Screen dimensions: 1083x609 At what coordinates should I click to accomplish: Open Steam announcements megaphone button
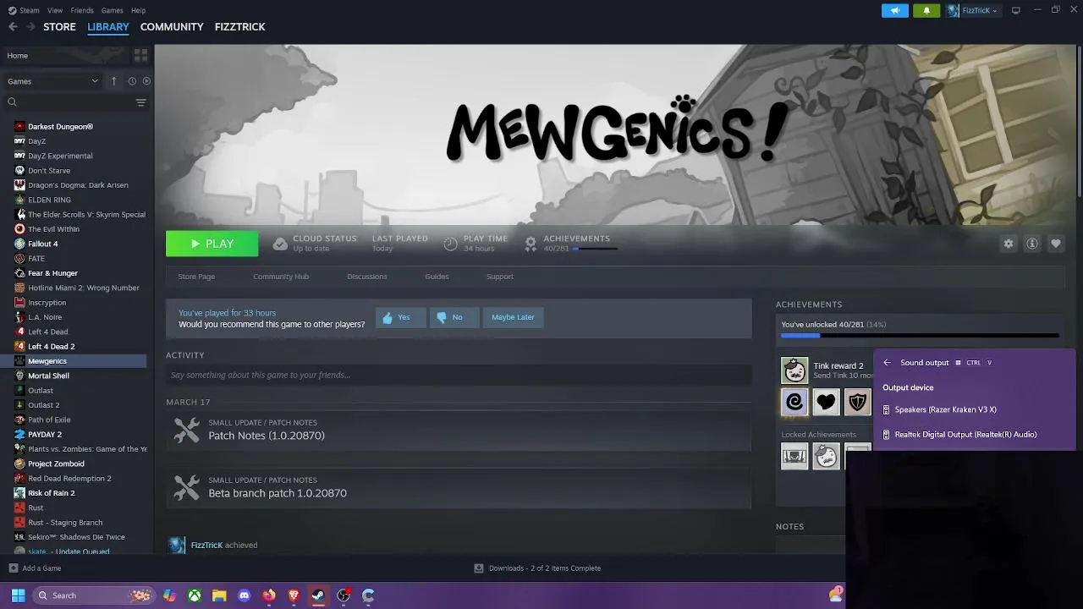(894, 10)
